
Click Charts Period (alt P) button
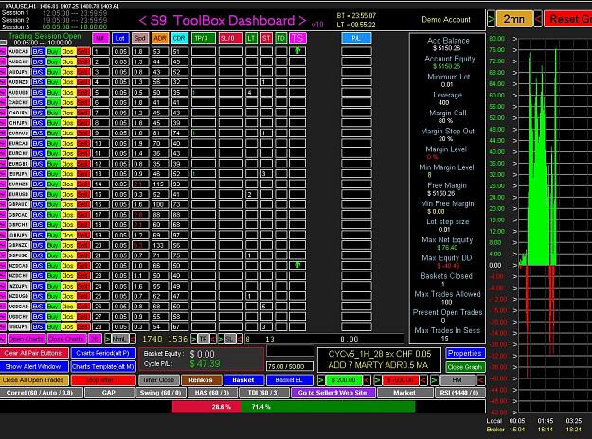(102, 353)
